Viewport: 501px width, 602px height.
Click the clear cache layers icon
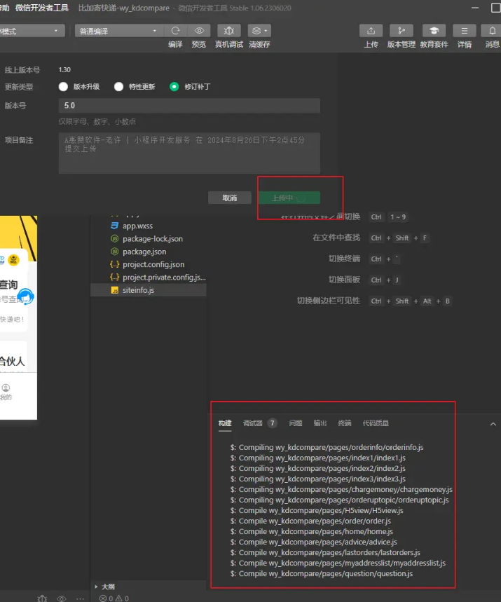256,31
